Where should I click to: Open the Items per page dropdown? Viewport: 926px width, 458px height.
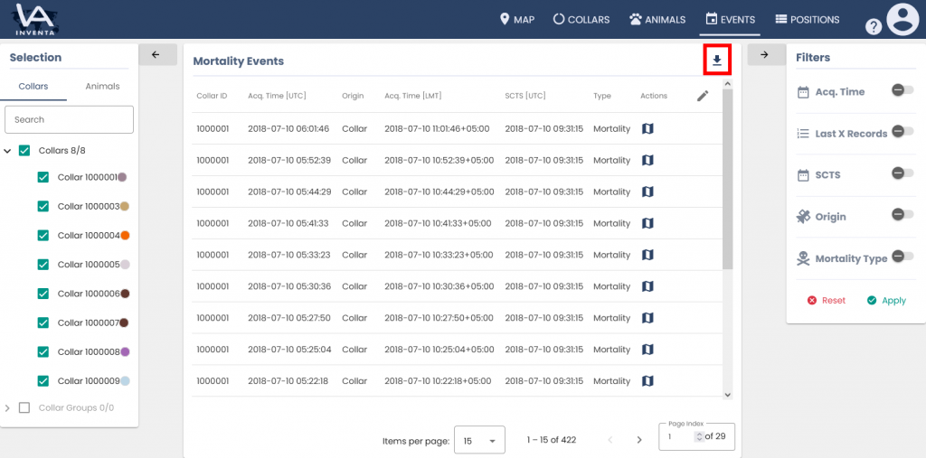(479, 440)
